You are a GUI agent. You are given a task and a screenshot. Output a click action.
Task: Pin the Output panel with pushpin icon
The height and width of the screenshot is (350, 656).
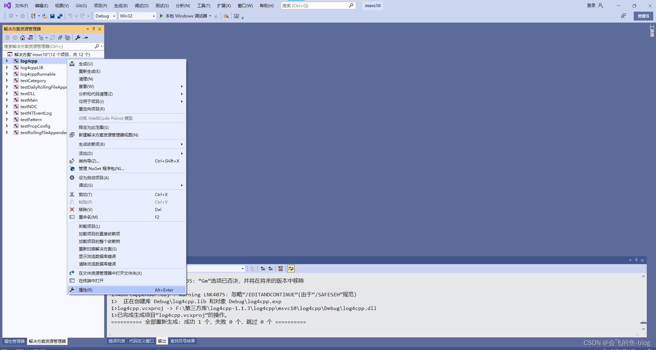pyautogui.click(x=636, y=260)
